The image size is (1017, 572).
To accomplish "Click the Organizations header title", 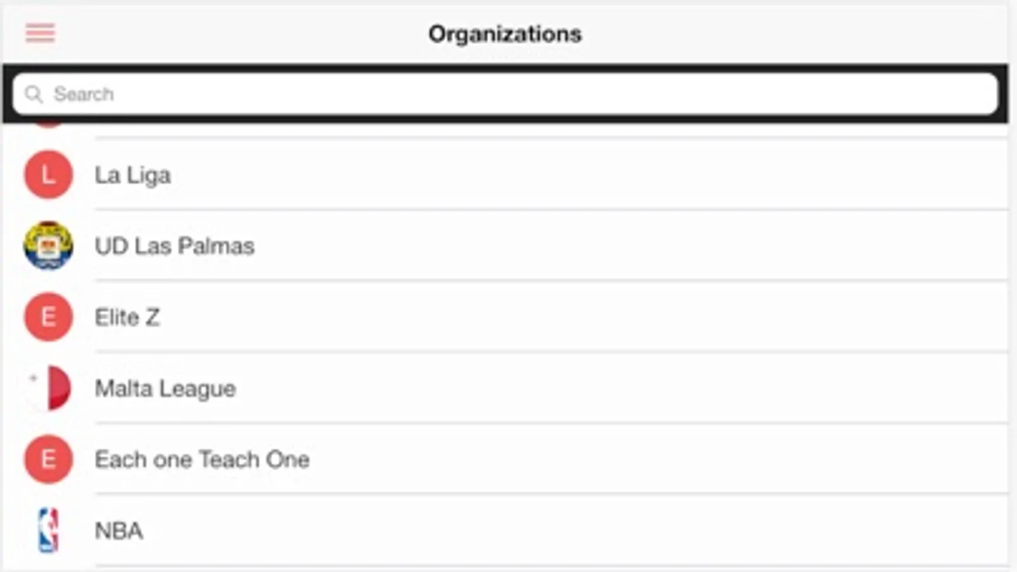I will 504,34.
